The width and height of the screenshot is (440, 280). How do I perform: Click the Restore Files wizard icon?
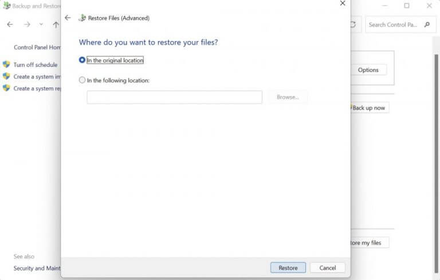tap(82, 18)
